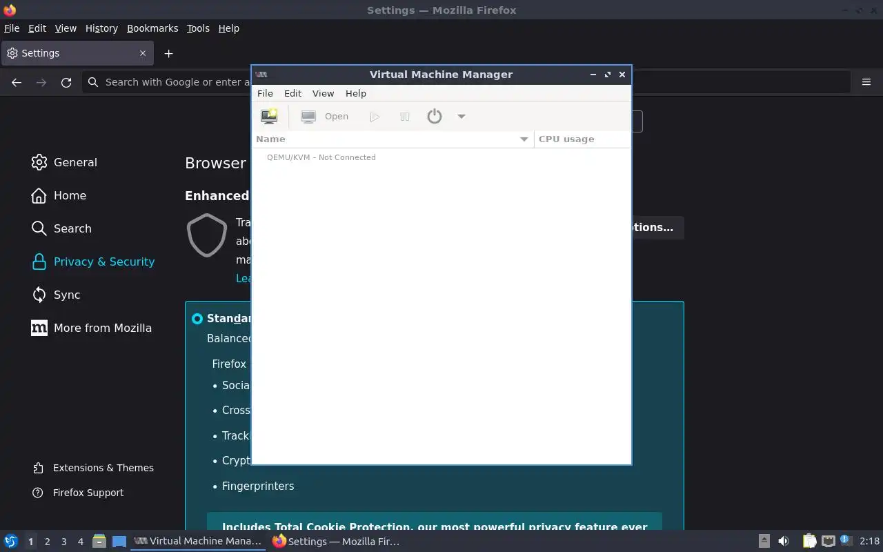Click the Firefox logo in title bar
Image resolution: width=883 pixels, height=552 pixels.
pyautogui.click(x=10, y=10)
